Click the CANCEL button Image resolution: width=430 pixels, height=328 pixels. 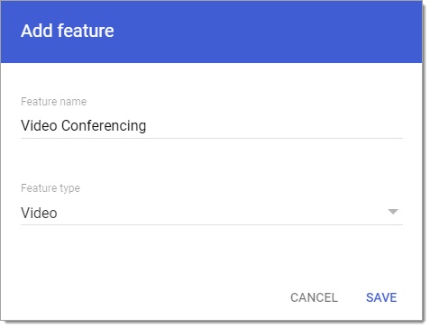coord(314,297)
